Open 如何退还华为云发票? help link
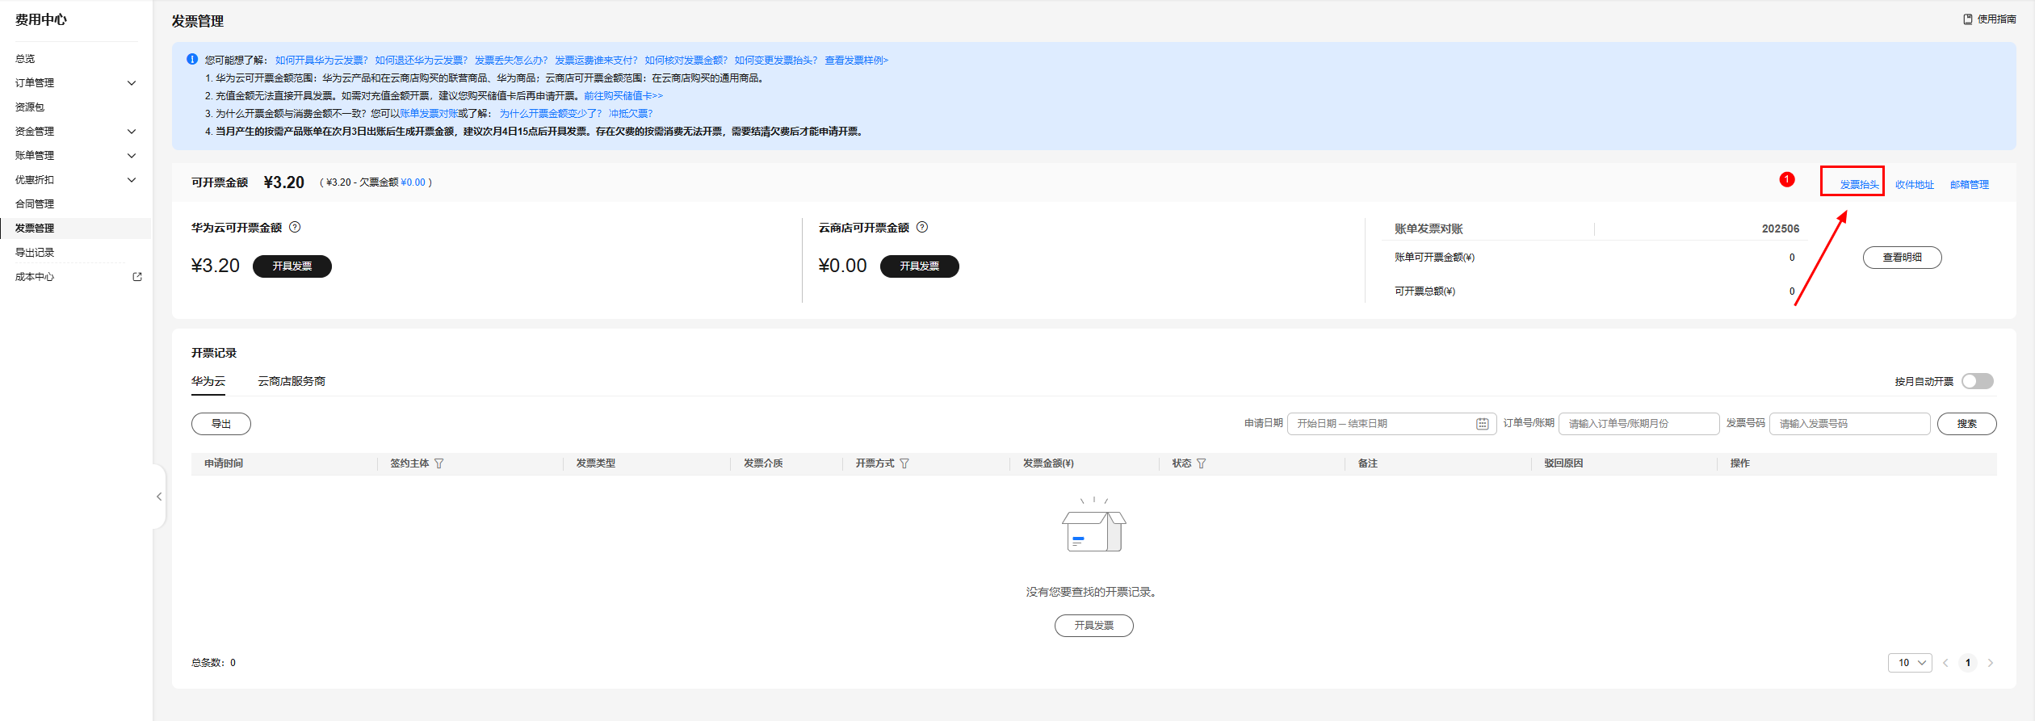The height and width of the screenshot is (721, 2035). click(422, 60)
